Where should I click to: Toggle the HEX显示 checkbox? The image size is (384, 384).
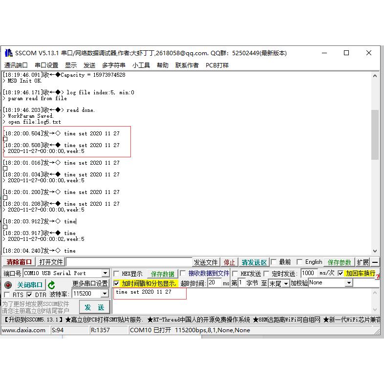[x=117, y=274]
